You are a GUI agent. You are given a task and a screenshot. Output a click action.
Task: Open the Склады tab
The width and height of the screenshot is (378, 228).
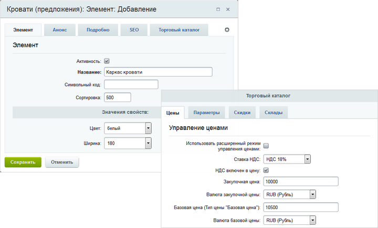tap(272, 113)
